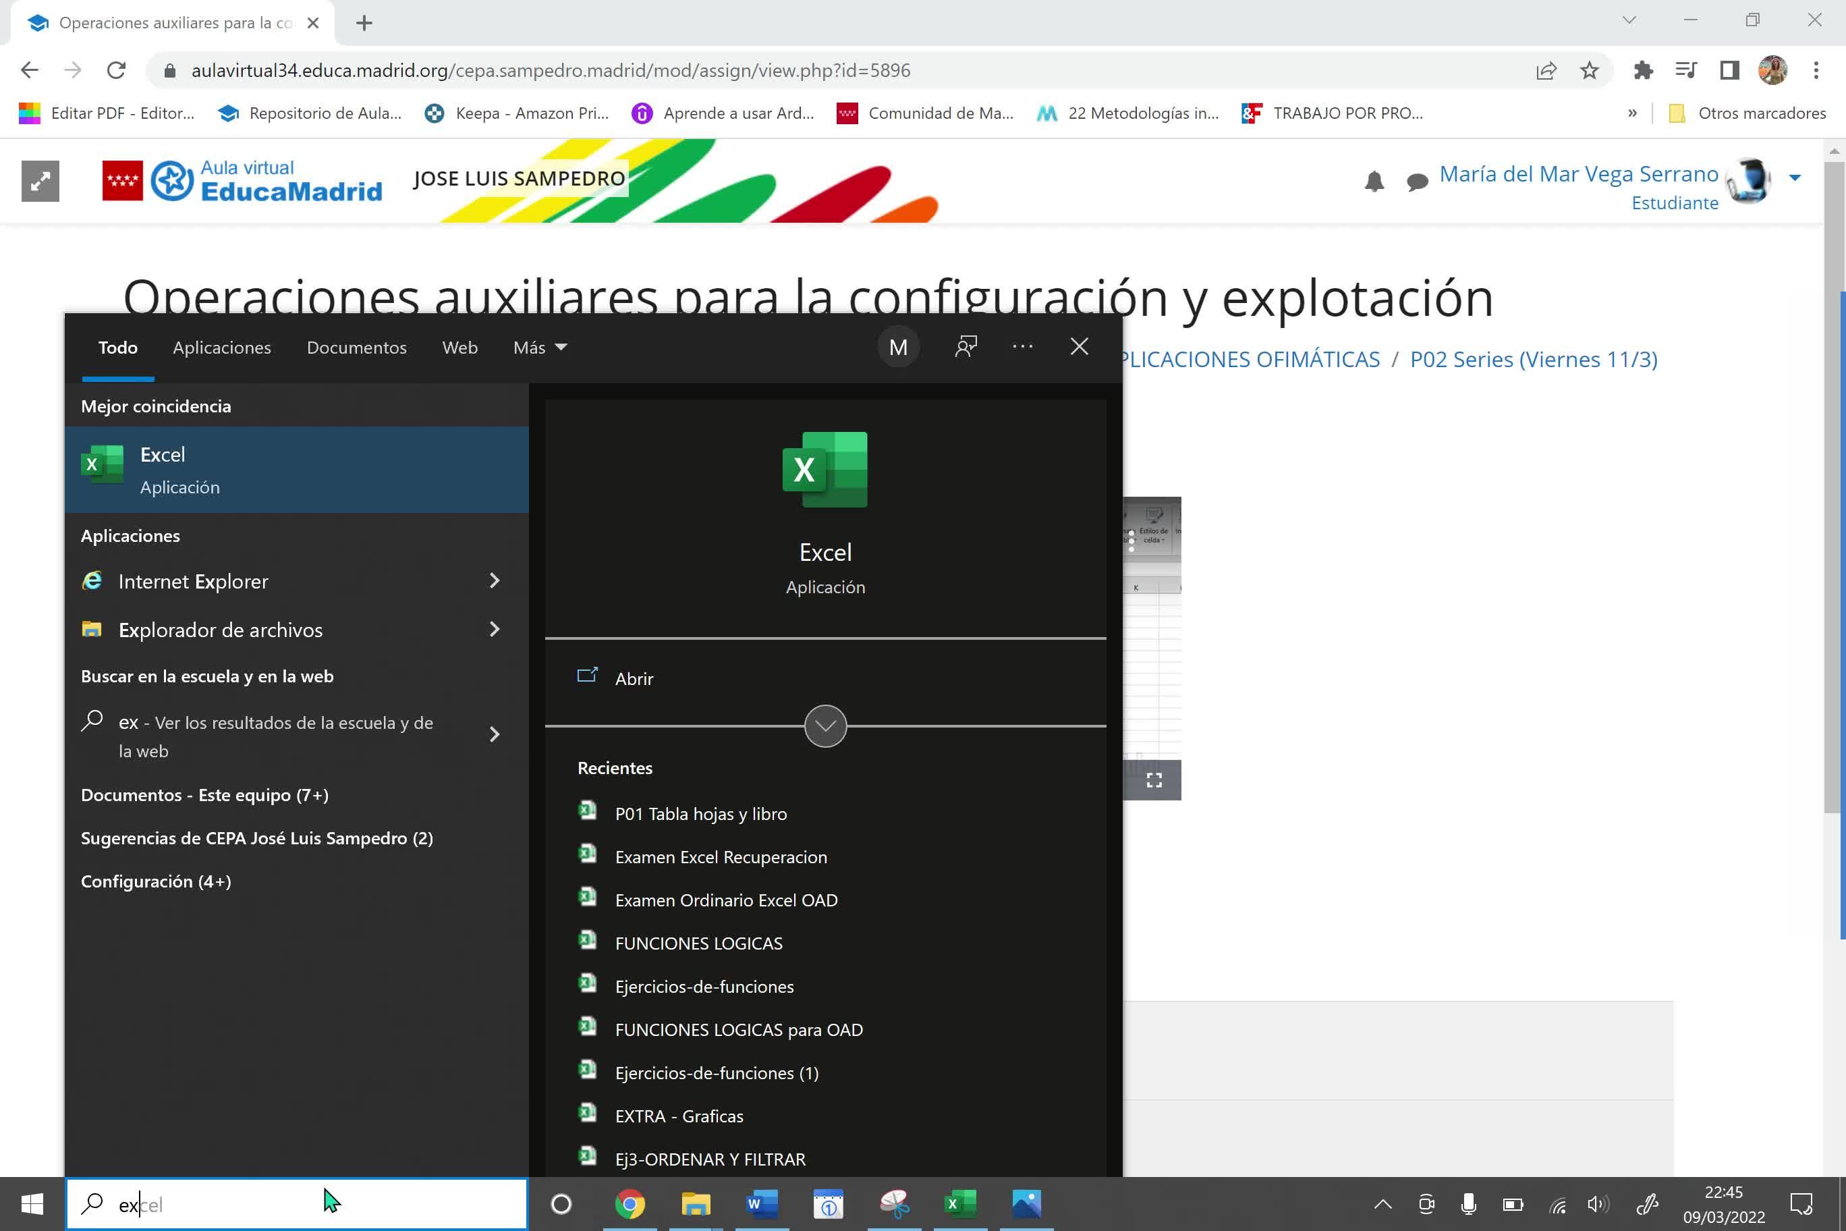The width and height of the screenshot is (1846, 1231).
Task: Click the Chrome taskbar icon
Action: coord(630,1203)
